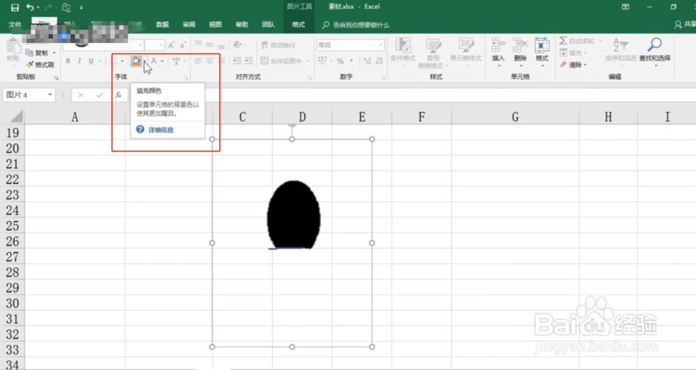
Task: Click the align left icon
Action: coord(198,61)
